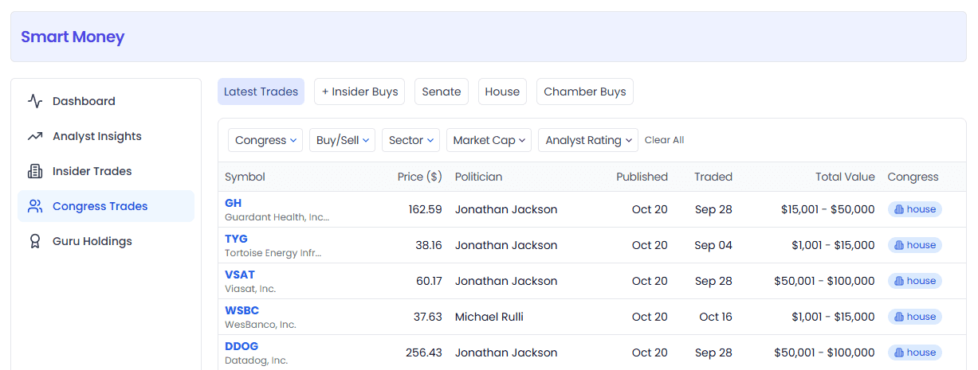
Task: Click the house badge in the DDOG row
Action: pos(915,352)
